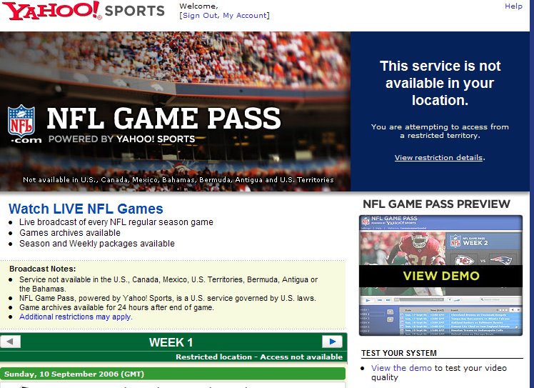534x388 pixels.
Task: Click the play button in preview player image
Action: click(x=367, y=301)
